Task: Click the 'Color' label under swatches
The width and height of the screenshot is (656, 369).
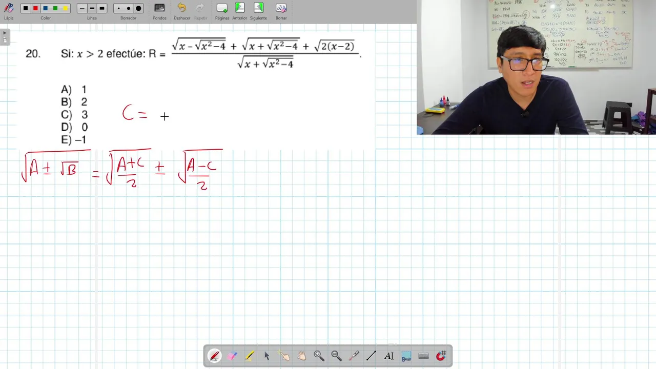Action: coord(46,18)
